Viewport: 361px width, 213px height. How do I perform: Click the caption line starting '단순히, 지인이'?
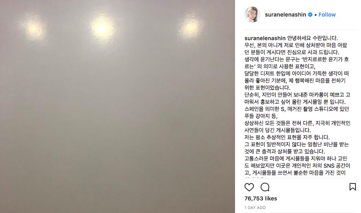[x=297, y=94]
